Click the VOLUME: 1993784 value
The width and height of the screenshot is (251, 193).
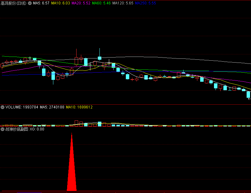pyautogui.click(x=22, y=107)
